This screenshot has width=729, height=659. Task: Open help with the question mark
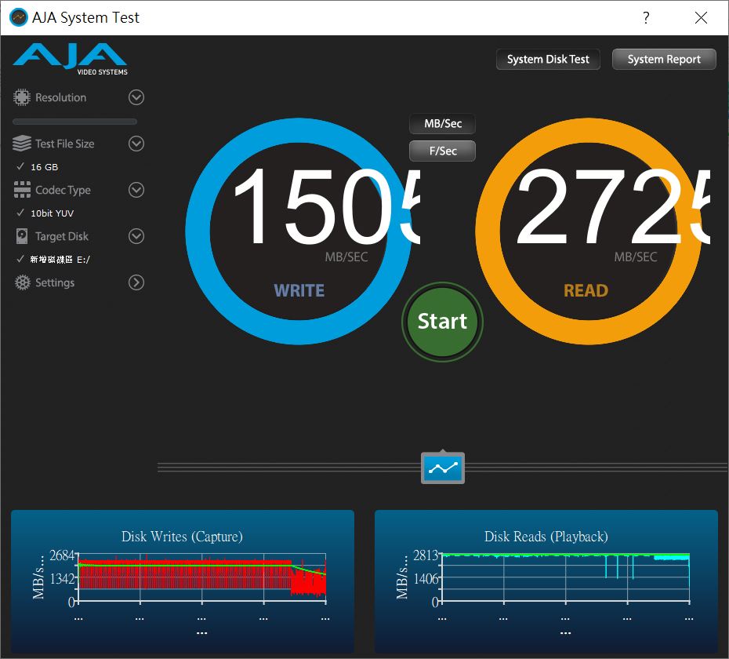click(x=646, y=18)
